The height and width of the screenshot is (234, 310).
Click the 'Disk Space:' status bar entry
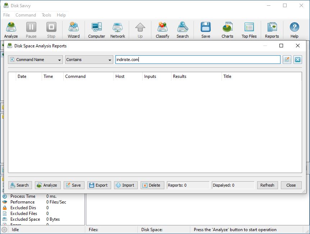(152, 230)
